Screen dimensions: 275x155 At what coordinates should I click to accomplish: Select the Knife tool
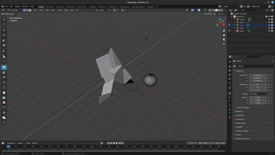4,87
